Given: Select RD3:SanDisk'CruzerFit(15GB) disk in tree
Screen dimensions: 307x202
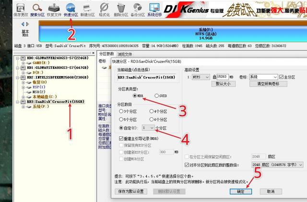Looking at the screenshot, I should click(x=56, y=101).
